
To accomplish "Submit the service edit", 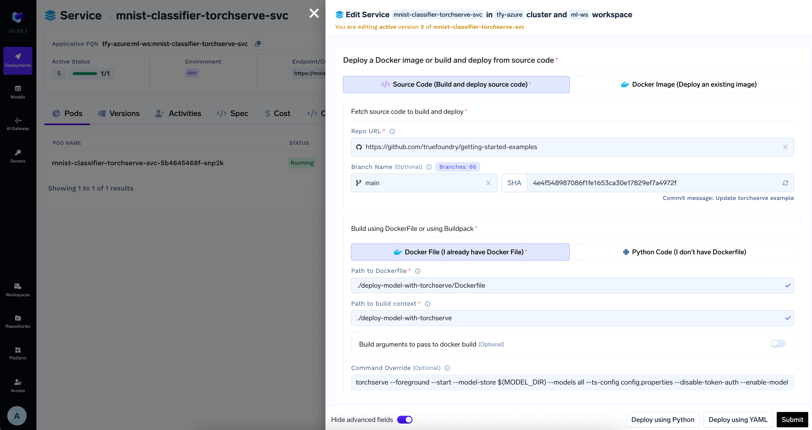I will pos(792,420).
